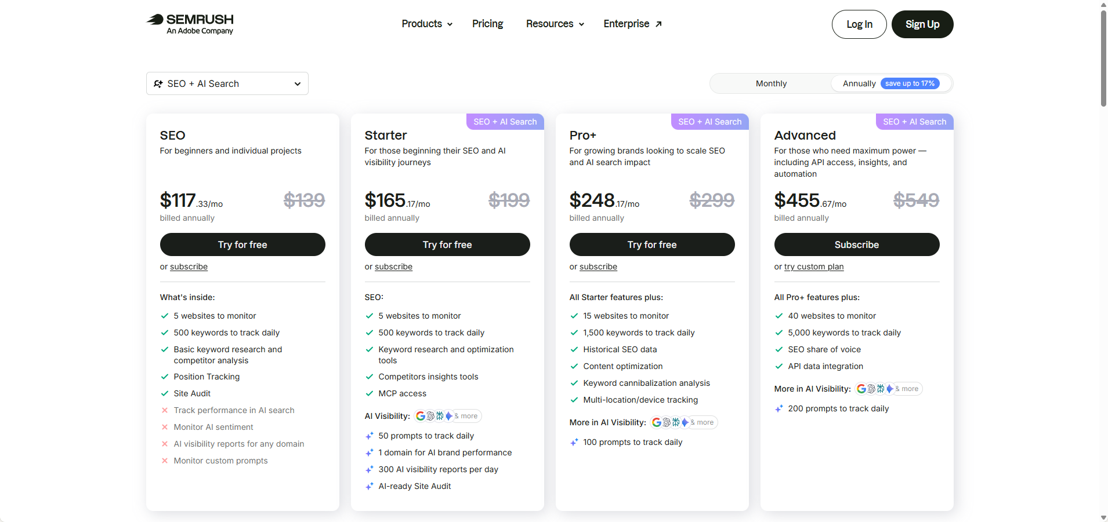Switch billing to Monthly
Screen dimensions: 1108x522
[x=771, y=83]
